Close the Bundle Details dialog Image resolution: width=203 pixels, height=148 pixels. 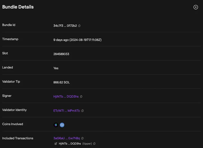point(196,7)
